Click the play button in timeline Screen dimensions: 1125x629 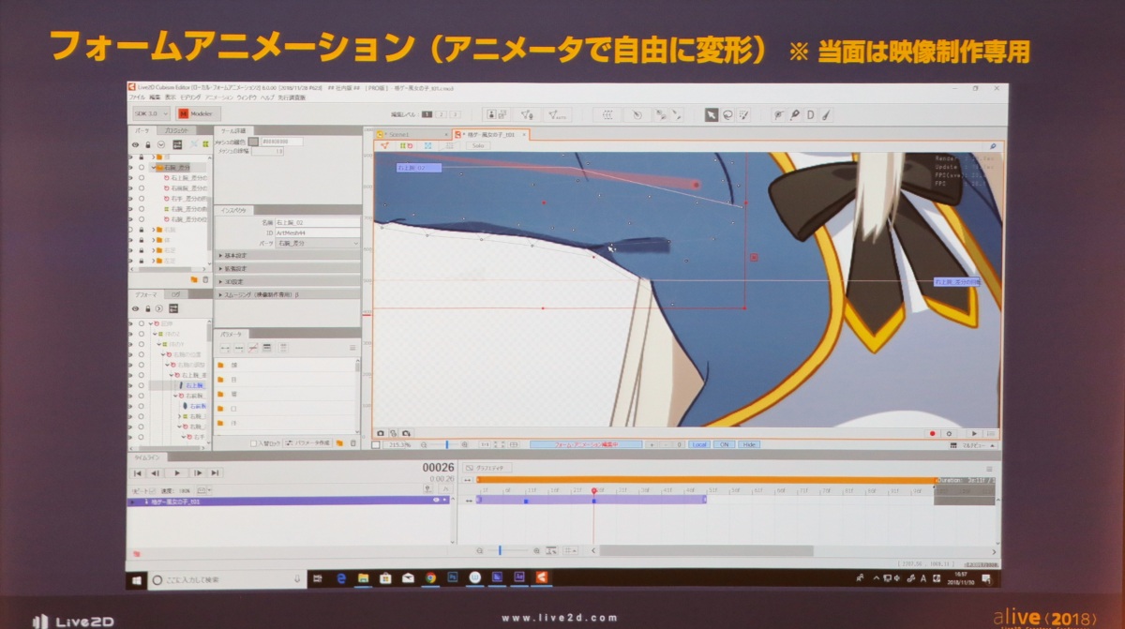[x=176, y=473]
